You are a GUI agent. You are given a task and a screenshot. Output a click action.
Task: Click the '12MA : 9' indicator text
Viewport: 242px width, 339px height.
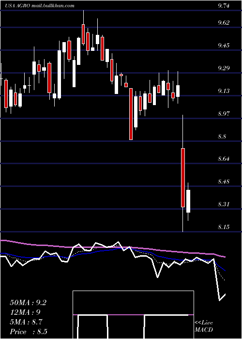pos(25,312)
